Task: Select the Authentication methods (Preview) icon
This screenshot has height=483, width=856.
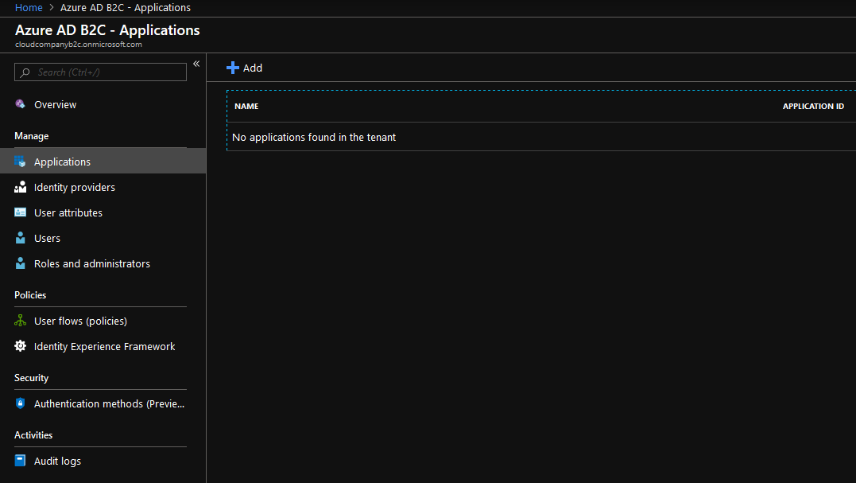Action: [19, 403]
